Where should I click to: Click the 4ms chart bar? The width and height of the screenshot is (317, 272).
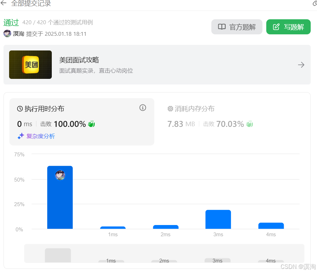coord(271,226)
